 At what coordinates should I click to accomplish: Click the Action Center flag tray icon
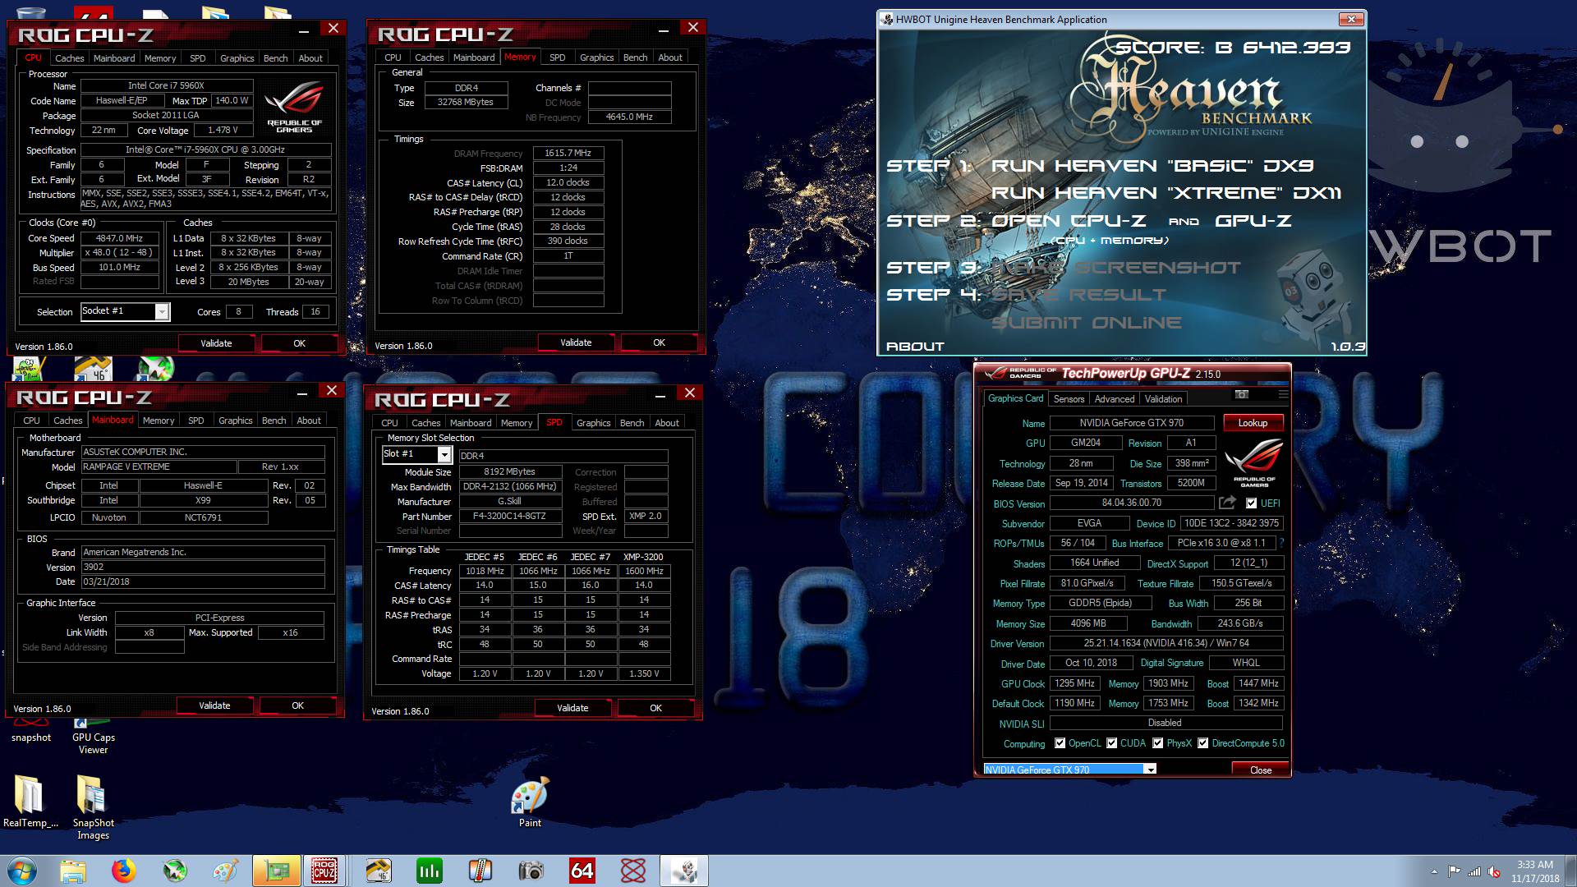(x=1455, y=871)
